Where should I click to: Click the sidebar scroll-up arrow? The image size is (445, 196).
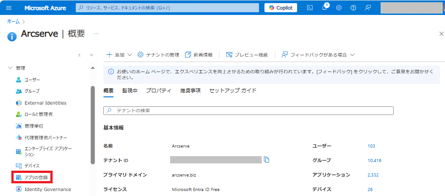(93, 68)
